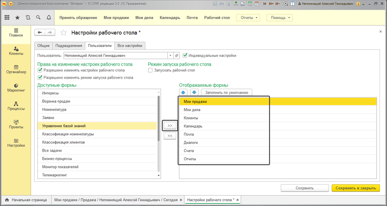Click the search magnifier icon
This screenshot has width=387, height=206.
click(x=38, y=18)
